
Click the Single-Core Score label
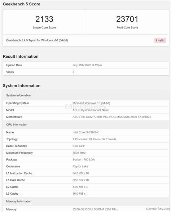click(44, 27)
